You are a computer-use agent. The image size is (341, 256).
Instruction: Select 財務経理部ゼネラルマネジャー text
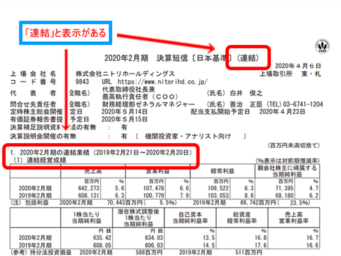(148, 105)
